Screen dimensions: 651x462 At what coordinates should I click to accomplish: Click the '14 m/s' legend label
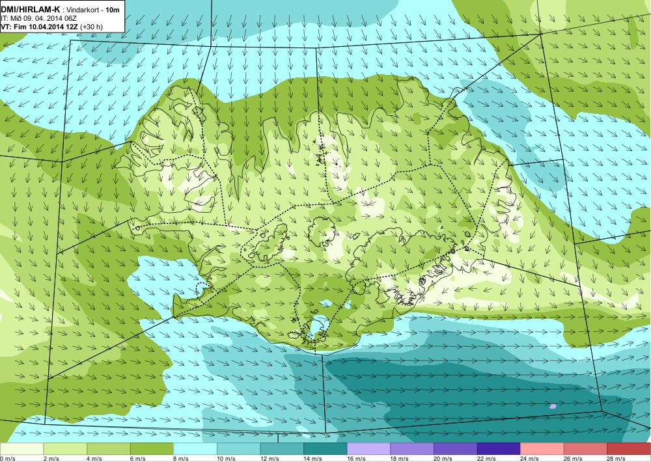click(x=313, y=459)
